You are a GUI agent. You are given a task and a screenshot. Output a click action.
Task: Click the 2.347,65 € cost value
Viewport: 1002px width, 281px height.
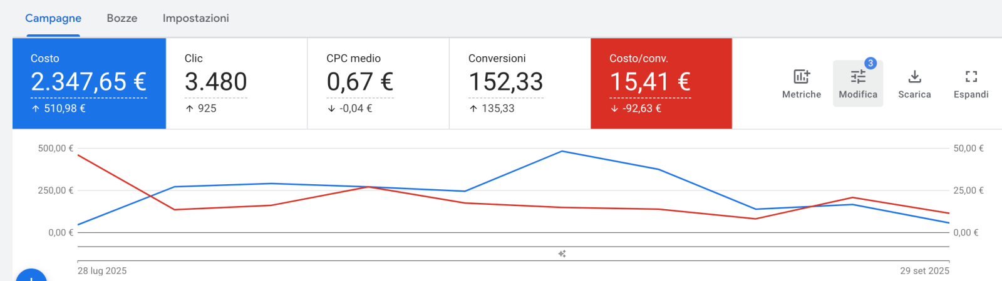pos(88,82)
